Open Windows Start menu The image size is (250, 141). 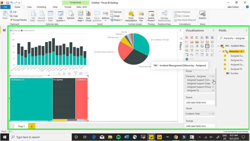click(x=5, y=137)
